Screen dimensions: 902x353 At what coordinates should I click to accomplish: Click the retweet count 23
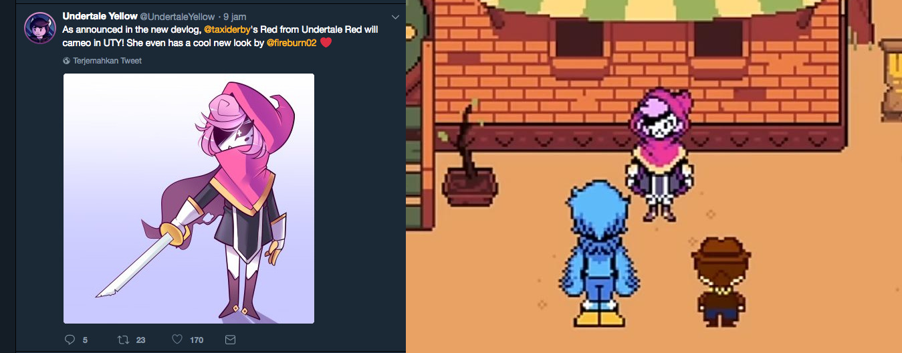tap(140, 340)
